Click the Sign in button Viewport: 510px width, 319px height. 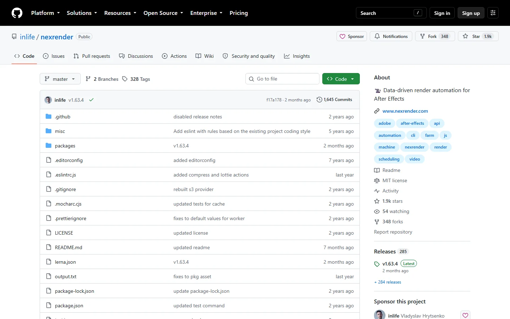click(442, 13)
